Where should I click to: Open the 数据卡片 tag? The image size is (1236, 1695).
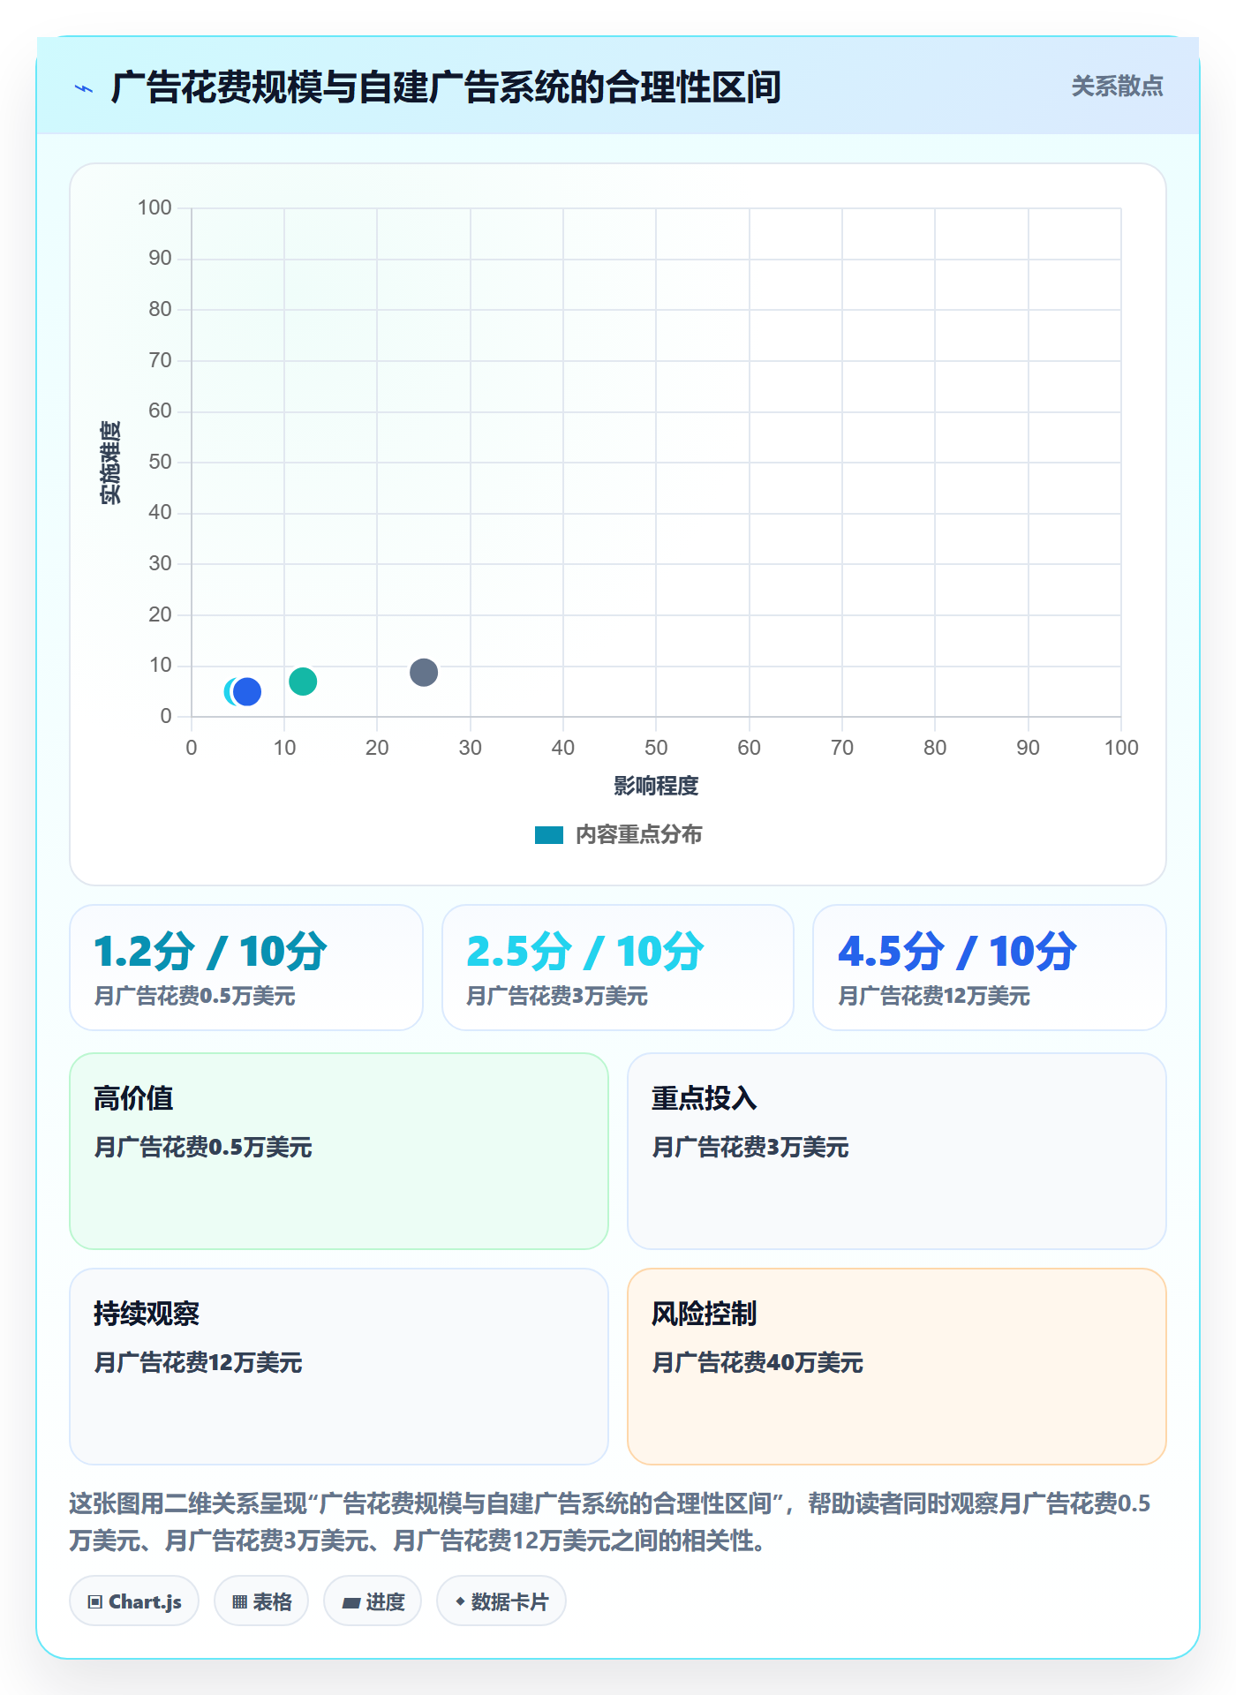click(501, 1601)
